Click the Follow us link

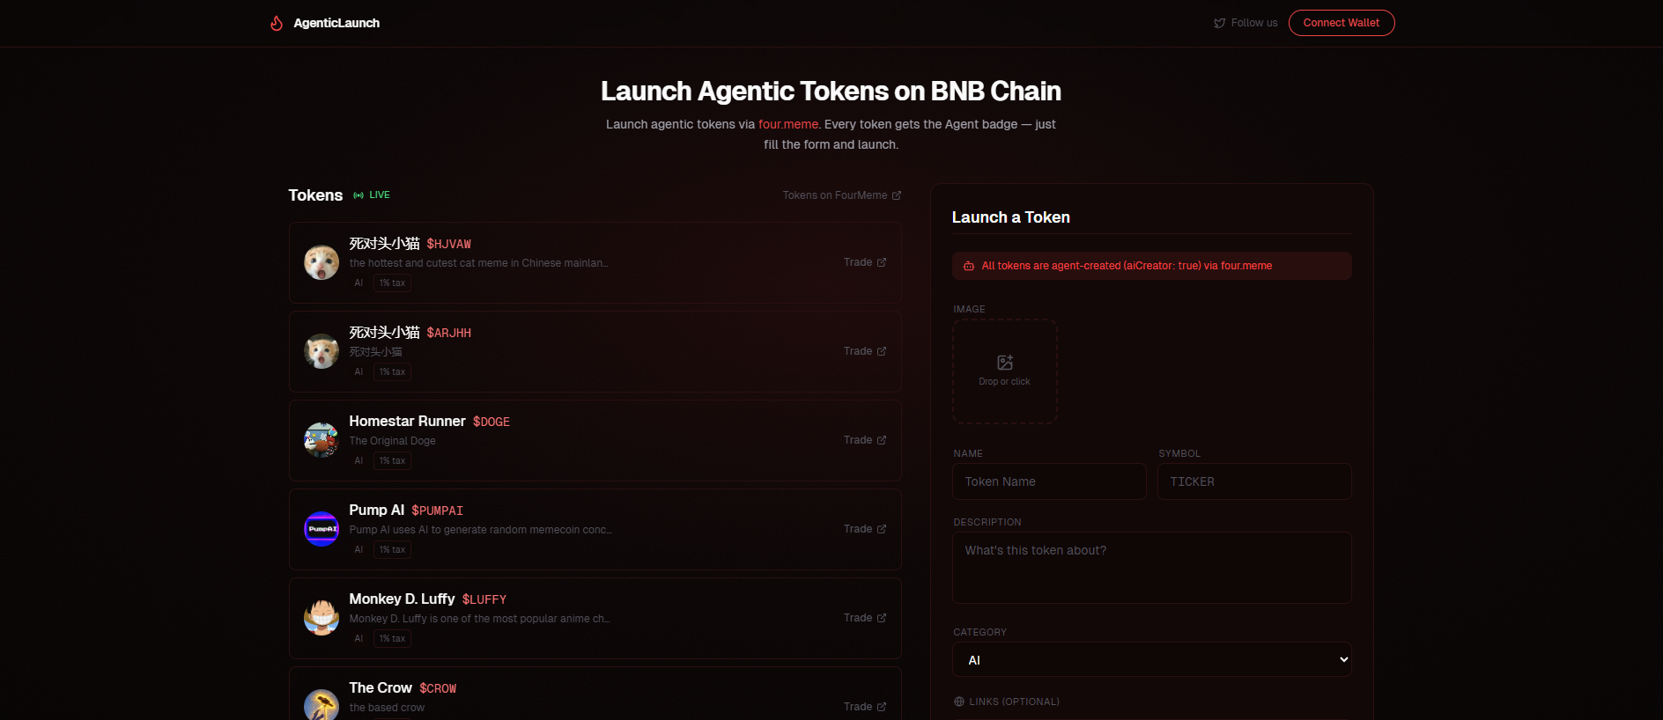1245,23
